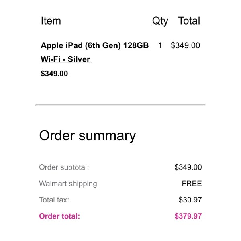Click the Walmart shipping label

tap(68, 184)
